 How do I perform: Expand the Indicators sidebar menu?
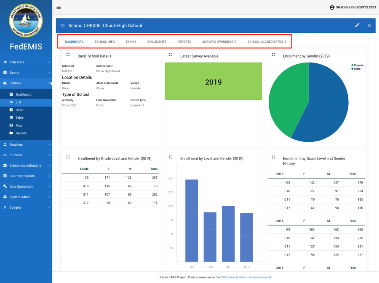[26, 62]
